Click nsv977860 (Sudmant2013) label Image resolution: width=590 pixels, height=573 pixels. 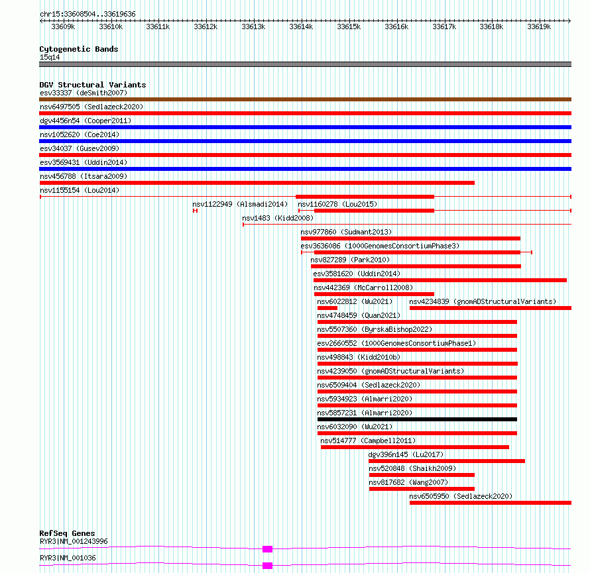click(346, 232)
